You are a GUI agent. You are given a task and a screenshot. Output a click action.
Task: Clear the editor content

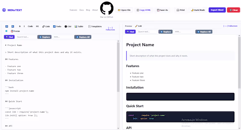(x=233, y=10)
